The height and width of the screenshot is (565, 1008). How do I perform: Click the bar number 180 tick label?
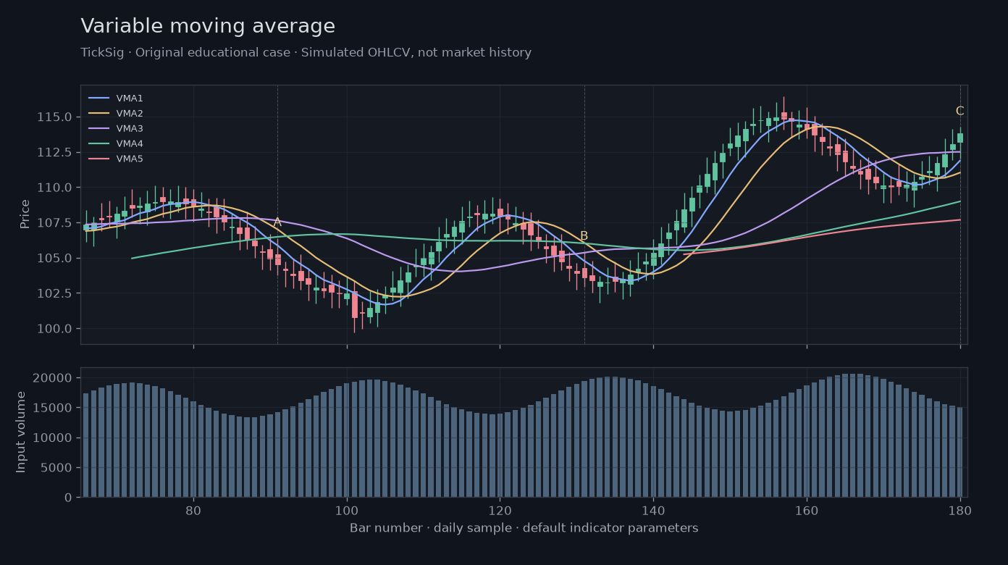960,510
